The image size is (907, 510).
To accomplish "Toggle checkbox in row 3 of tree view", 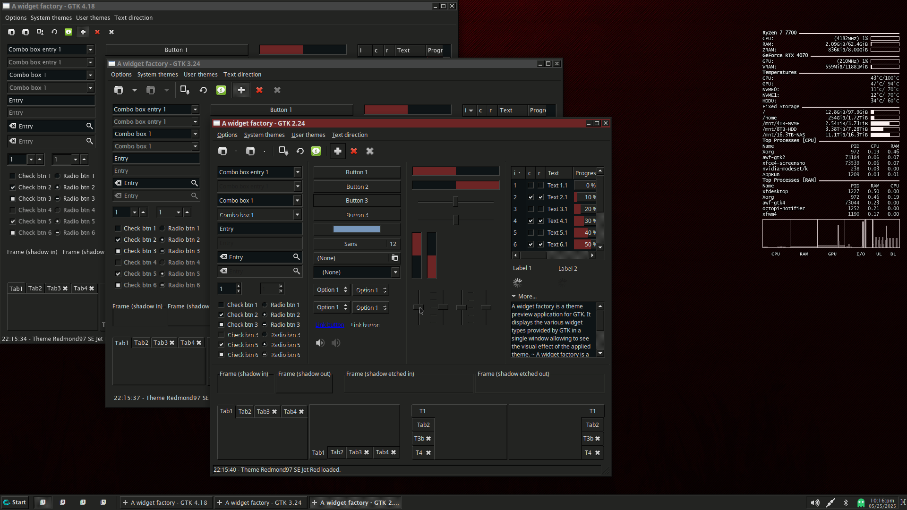I will point(531,209).
